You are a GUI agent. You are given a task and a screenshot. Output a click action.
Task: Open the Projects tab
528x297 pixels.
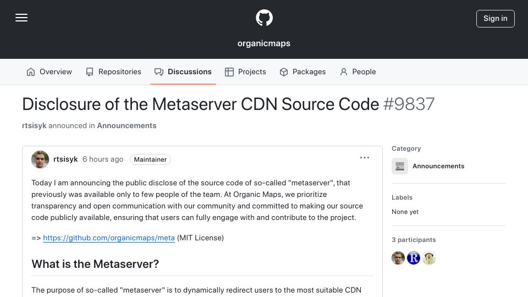245,71
